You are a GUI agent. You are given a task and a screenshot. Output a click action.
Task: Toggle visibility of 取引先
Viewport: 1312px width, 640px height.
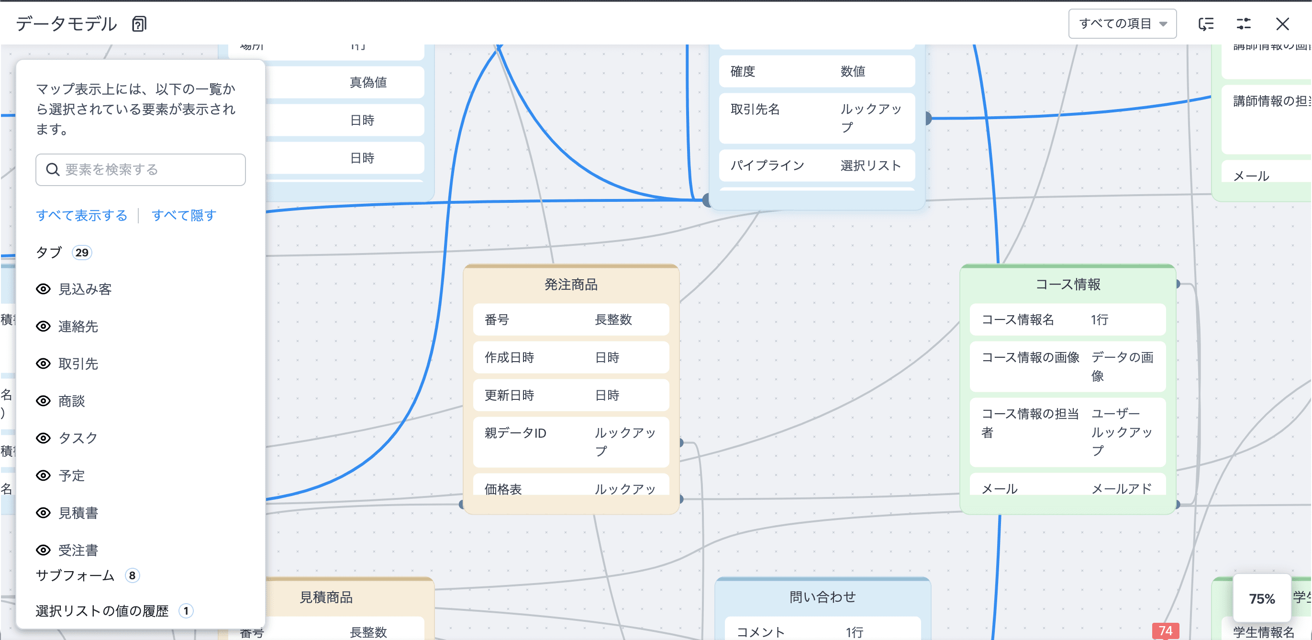point(43,364)
